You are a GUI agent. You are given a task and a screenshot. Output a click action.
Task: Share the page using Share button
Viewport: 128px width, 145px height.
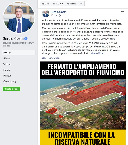(x=71, y=4)
